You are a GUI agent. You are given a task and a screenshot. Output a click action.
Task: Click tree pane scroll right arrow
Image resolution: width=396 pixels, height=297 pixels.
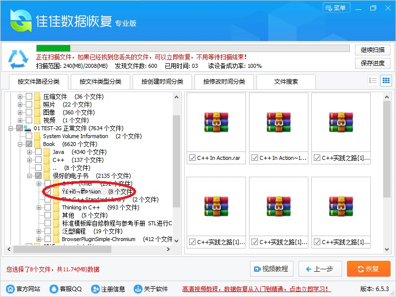pyautogui.click(x=168, y=249)
